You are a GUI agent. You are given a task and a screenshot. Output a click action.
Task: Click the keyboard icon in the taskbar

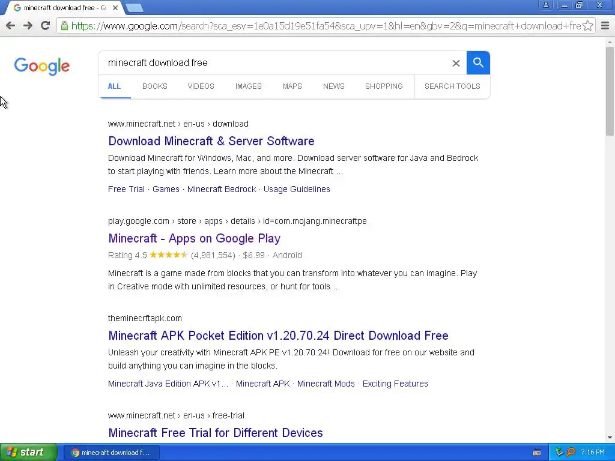click(537, 453)
